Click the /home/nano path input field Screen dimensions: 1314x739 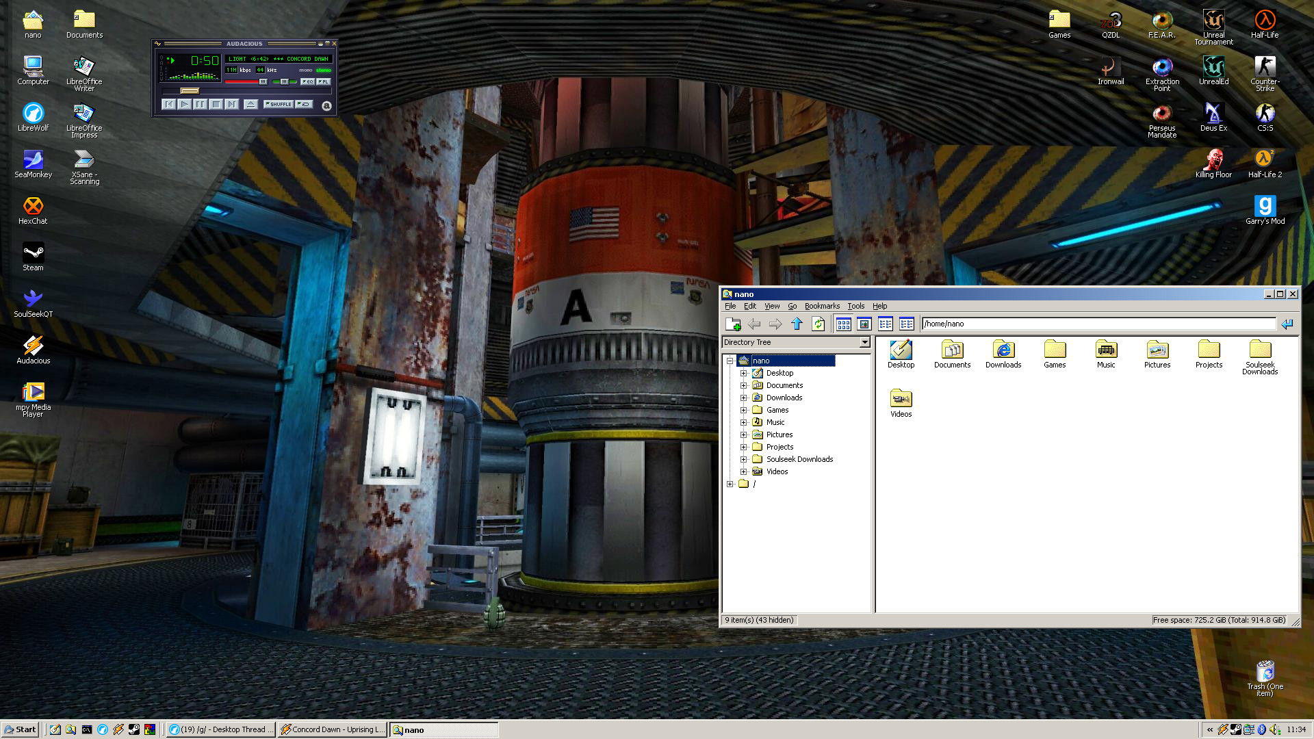tap(1098, 324)
